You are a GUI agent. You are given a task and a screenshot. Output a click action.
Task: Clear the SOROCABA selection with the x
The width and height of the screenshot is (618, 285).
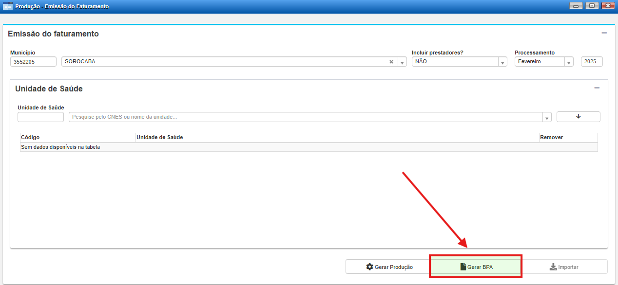(x=391, y=62)
